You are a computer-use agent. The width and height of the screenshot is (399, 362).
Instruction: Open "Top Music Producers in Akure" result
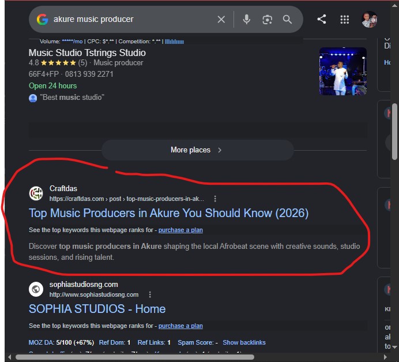[169, 213]
